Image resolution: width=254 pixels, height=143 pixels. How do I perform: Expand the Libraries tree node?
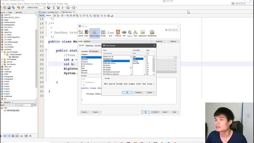pyautogui.click(x=2, y=62)
